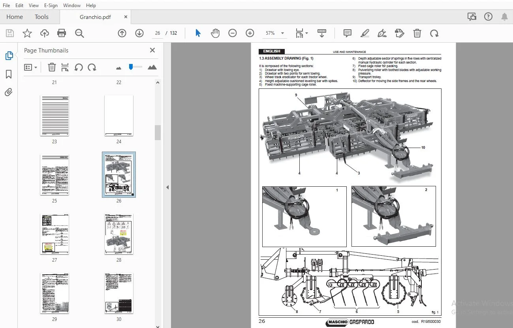
Task: Delete the page with the toolbar trash icon
Action: pyautogui.click(x=417, y=33)
